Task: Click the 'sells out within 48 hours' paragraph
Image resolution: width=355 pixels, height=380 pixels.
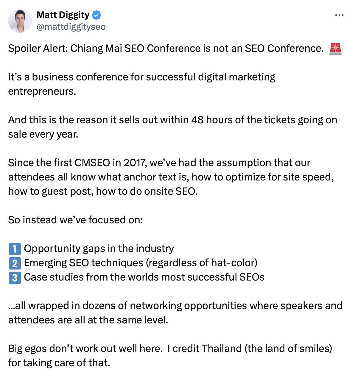Action: pyautogui.click(x=173, y=127)
